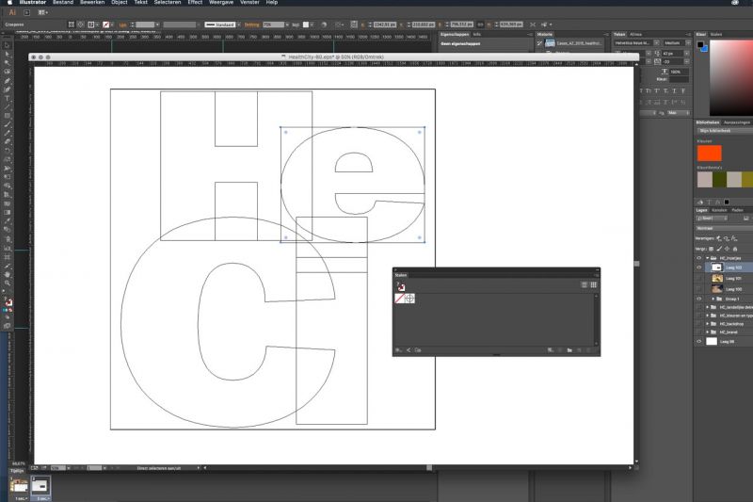753x502 pixels.
Task: Open the Mijn bibliotheek library selector
Action: (723, 130)
